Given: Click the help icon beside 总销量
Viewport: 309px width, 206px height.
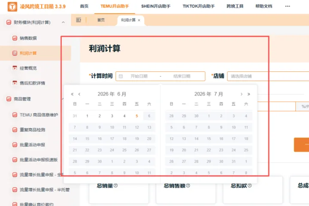Looking at the screenshot, I should (116, 185).
